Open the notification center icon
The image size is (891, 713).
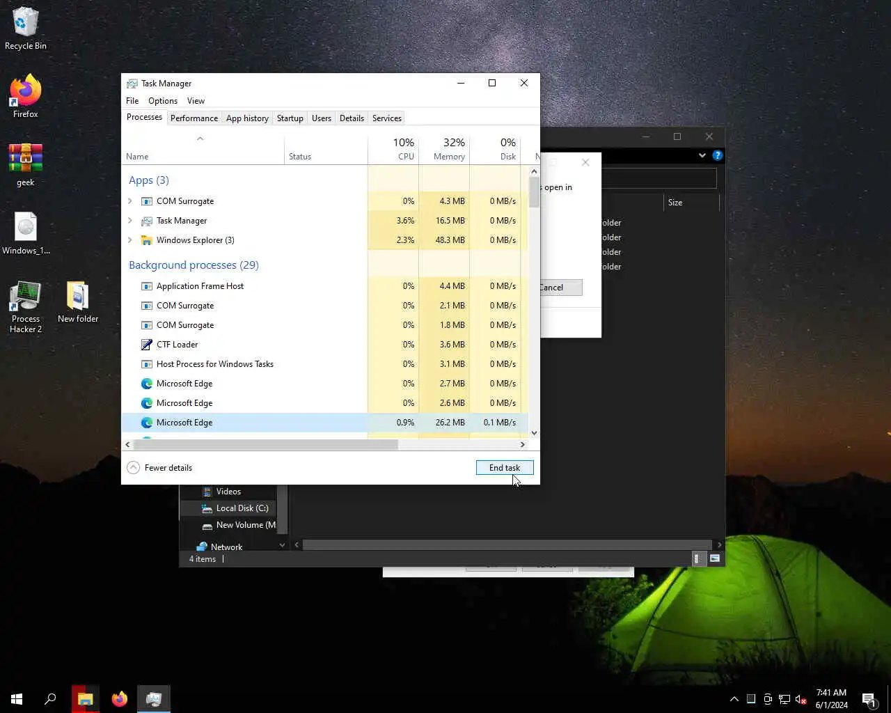(x=869, y=699)
